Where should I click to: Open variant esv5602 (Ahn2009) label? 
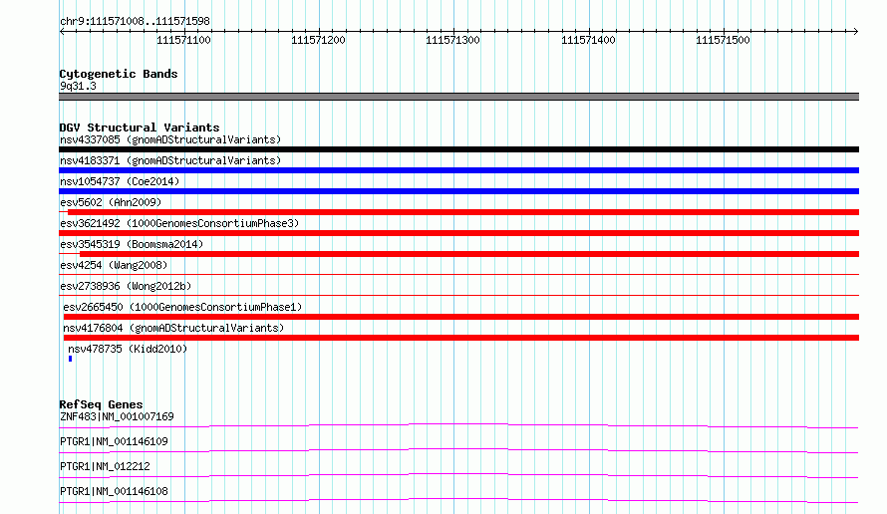click(111, 202)
